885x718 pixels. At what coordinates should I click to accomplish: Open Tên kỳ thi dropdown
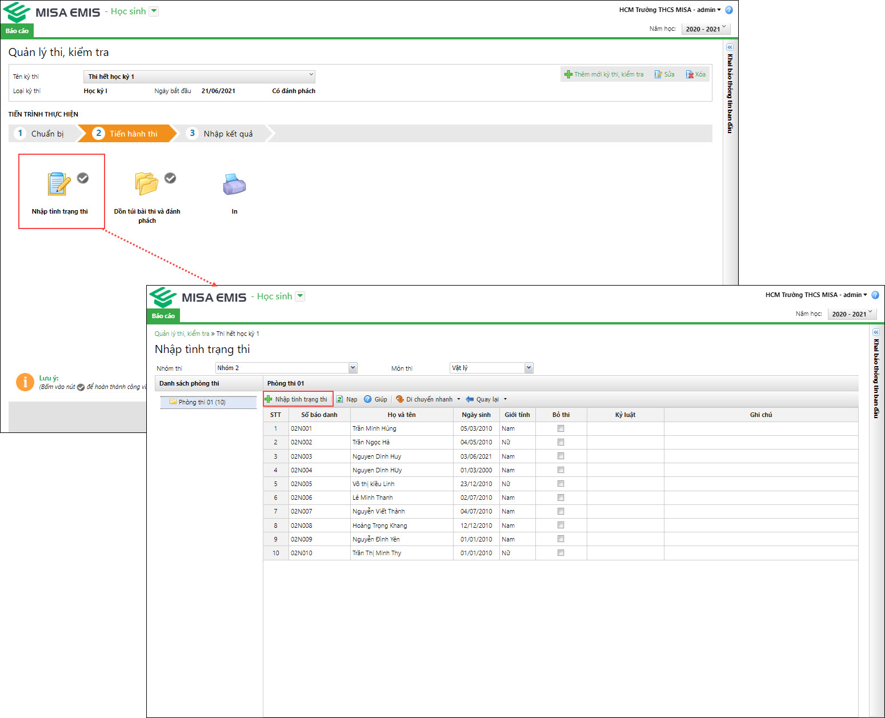pos(199,77)
